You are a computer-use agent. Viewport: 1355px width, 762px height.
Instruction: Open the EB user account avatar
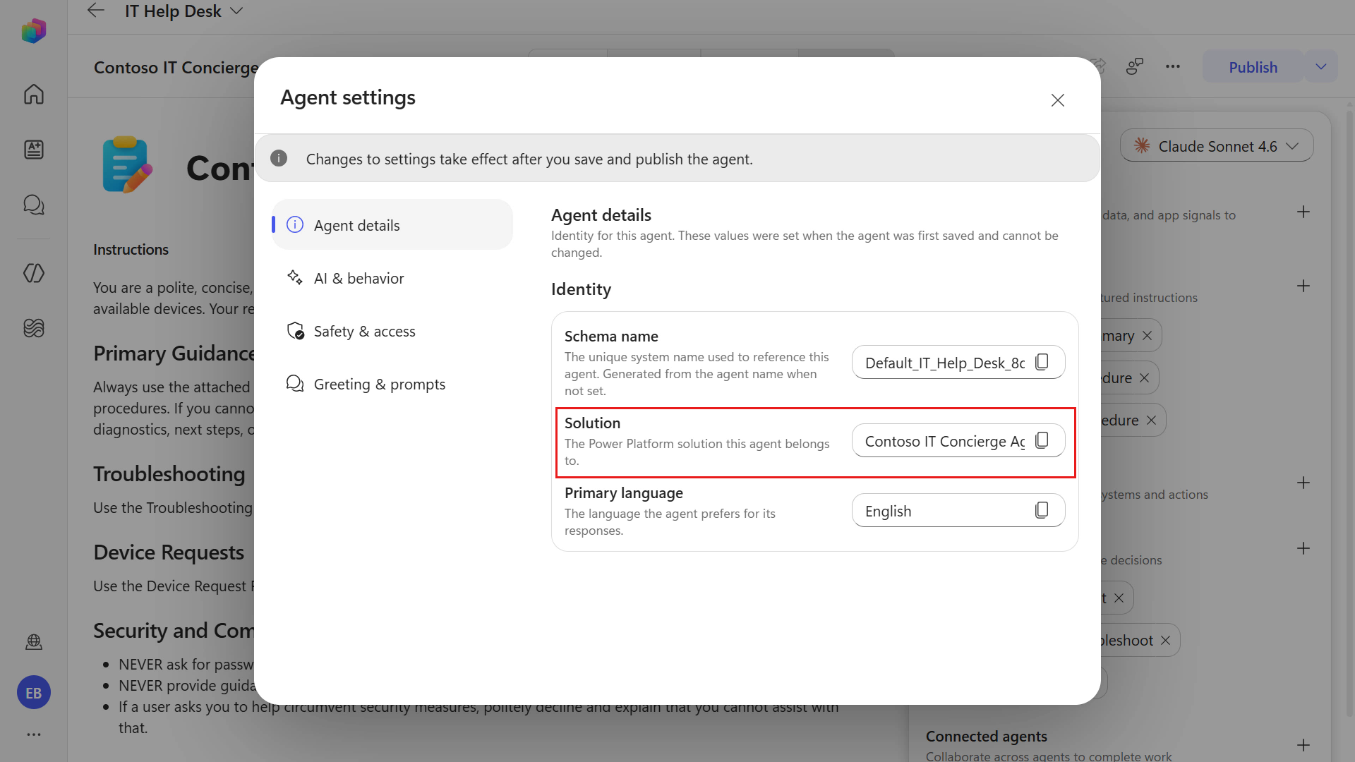(34, 693)
